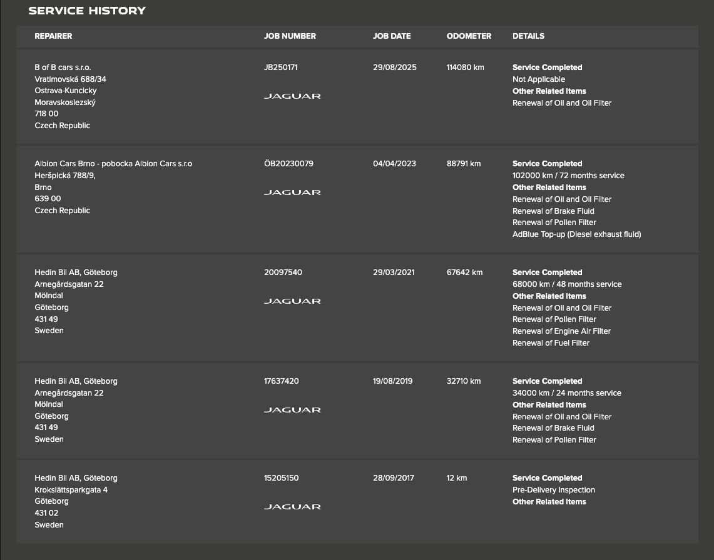Screen dimensions: 714x560
Task: Click the Albion Cars Brno repairer name
Action: (113, 164)
